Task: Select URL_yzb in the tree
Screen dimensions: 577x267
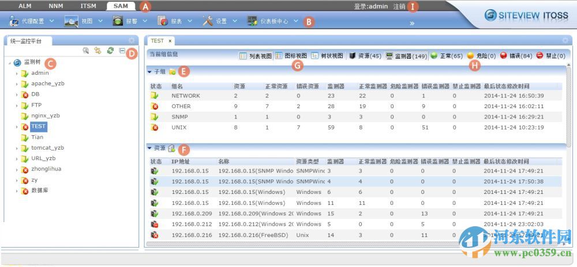Action: pos(43,158)
